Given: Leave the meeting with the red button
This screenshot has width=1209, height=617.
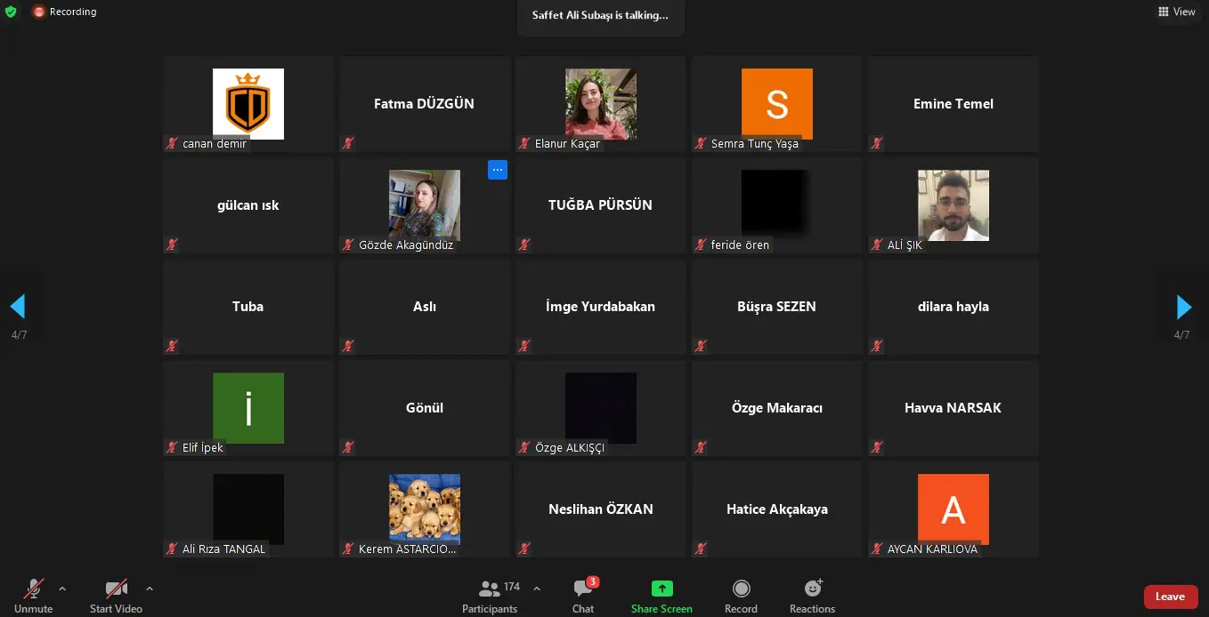Looking at the screenshot, I should coord(1171,597).
